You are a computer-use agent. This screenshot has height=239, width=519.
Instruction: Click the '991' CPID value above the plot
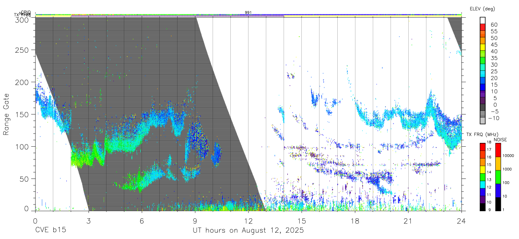coord(248,13)
